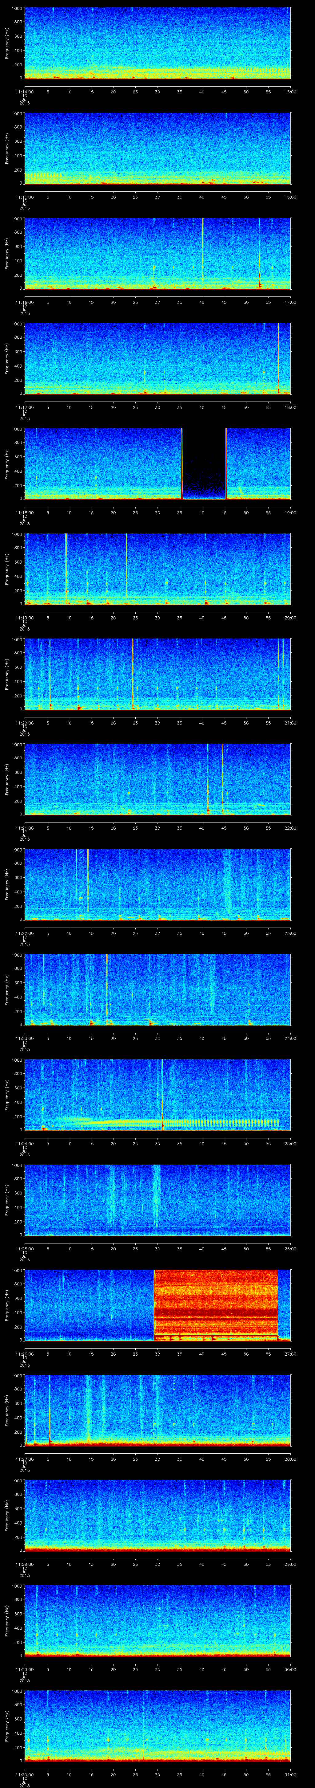315x1788 pixels.
Task: Click the 11:18:00 start time label
Action: coord(24,512)
